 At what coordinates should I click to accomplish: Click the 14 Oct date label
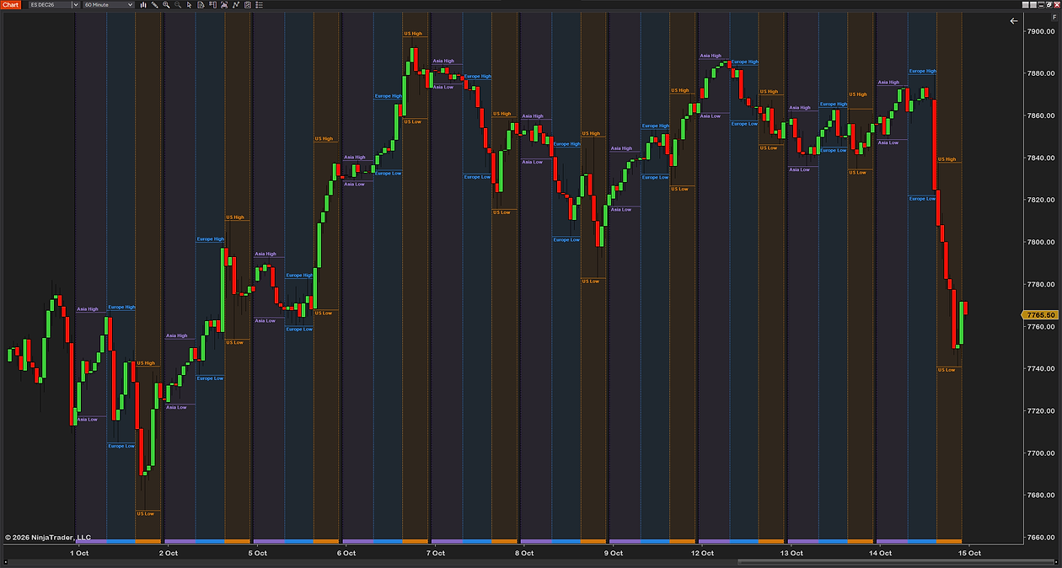(880, 553)
